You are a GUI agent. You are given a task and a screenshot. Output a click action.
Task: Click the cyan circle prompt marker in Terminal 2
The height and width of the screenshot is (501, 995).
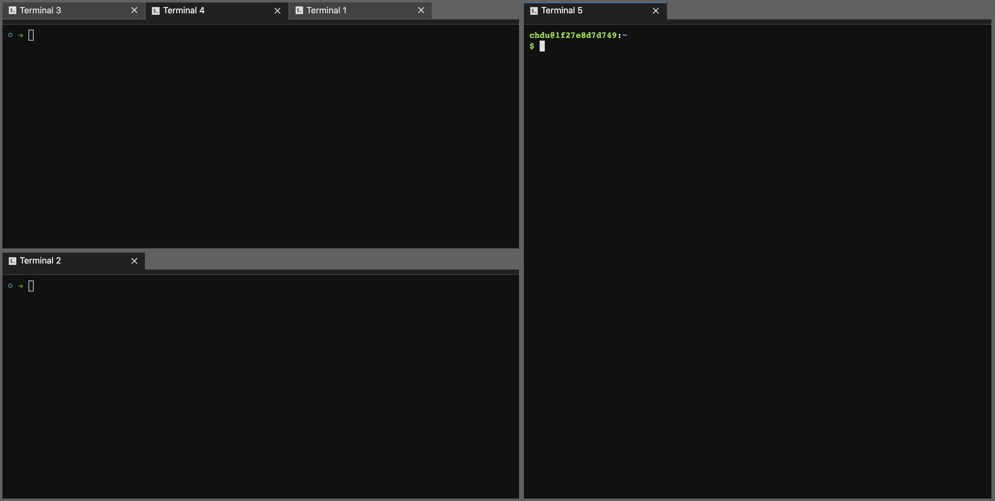pos(10,286)
